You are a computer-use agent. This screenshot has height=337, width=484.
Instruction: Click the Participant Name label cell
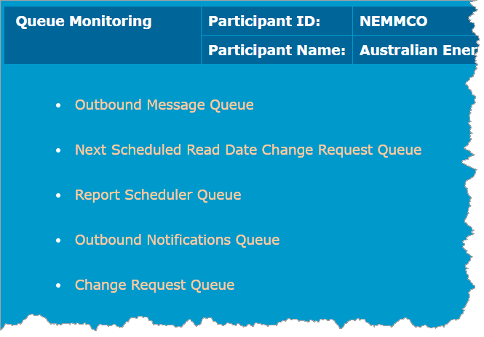pos(277,50)
